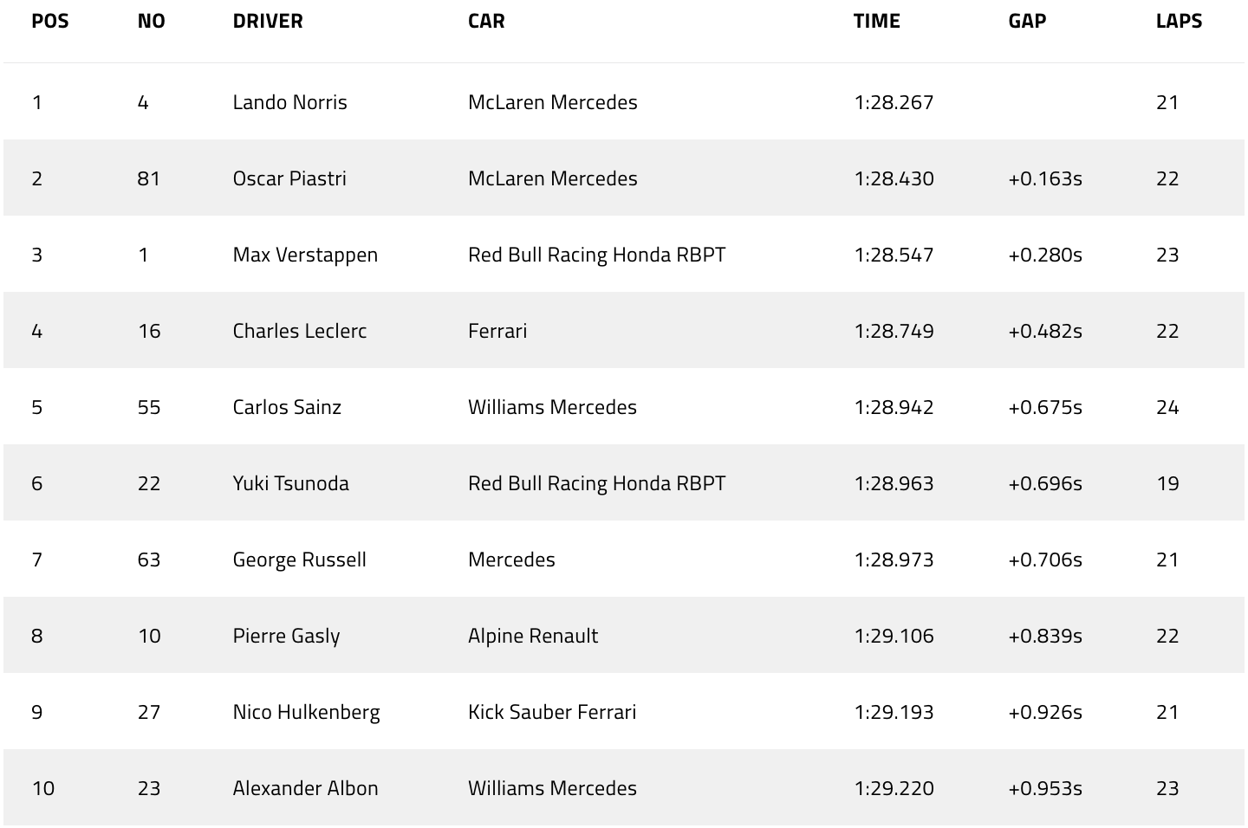The height and width of the screenshot is (828, 1248).
Task: Click the POS column header
Action: tap(50, 22)
